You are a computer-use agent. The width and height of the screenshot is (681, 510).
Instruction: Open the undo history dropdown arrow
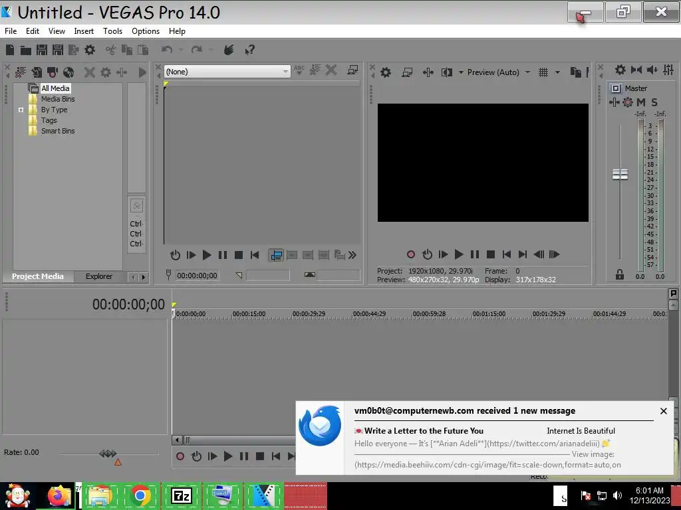click(x=181, y=50)
